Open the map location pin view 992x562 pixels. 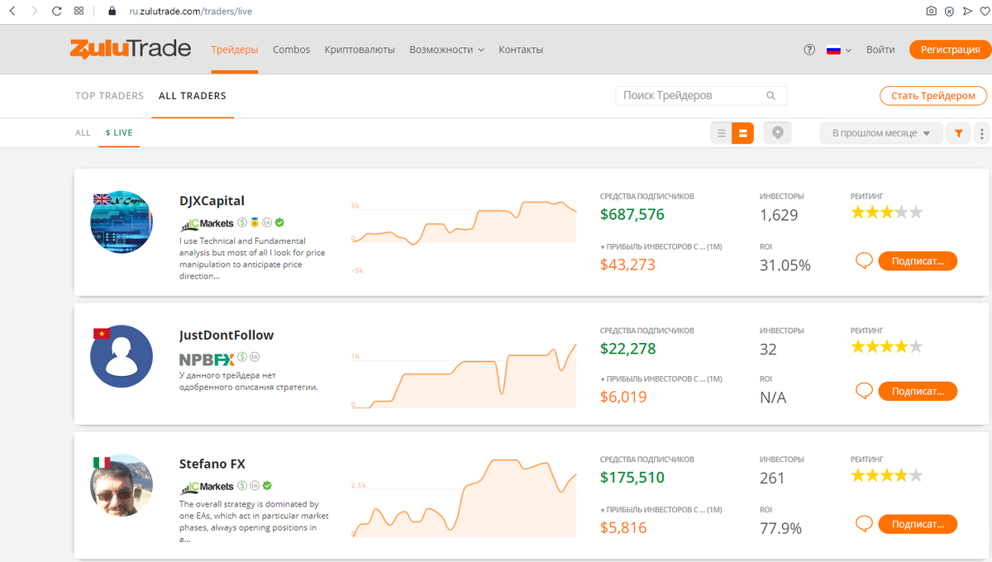[x=777, y=133]
